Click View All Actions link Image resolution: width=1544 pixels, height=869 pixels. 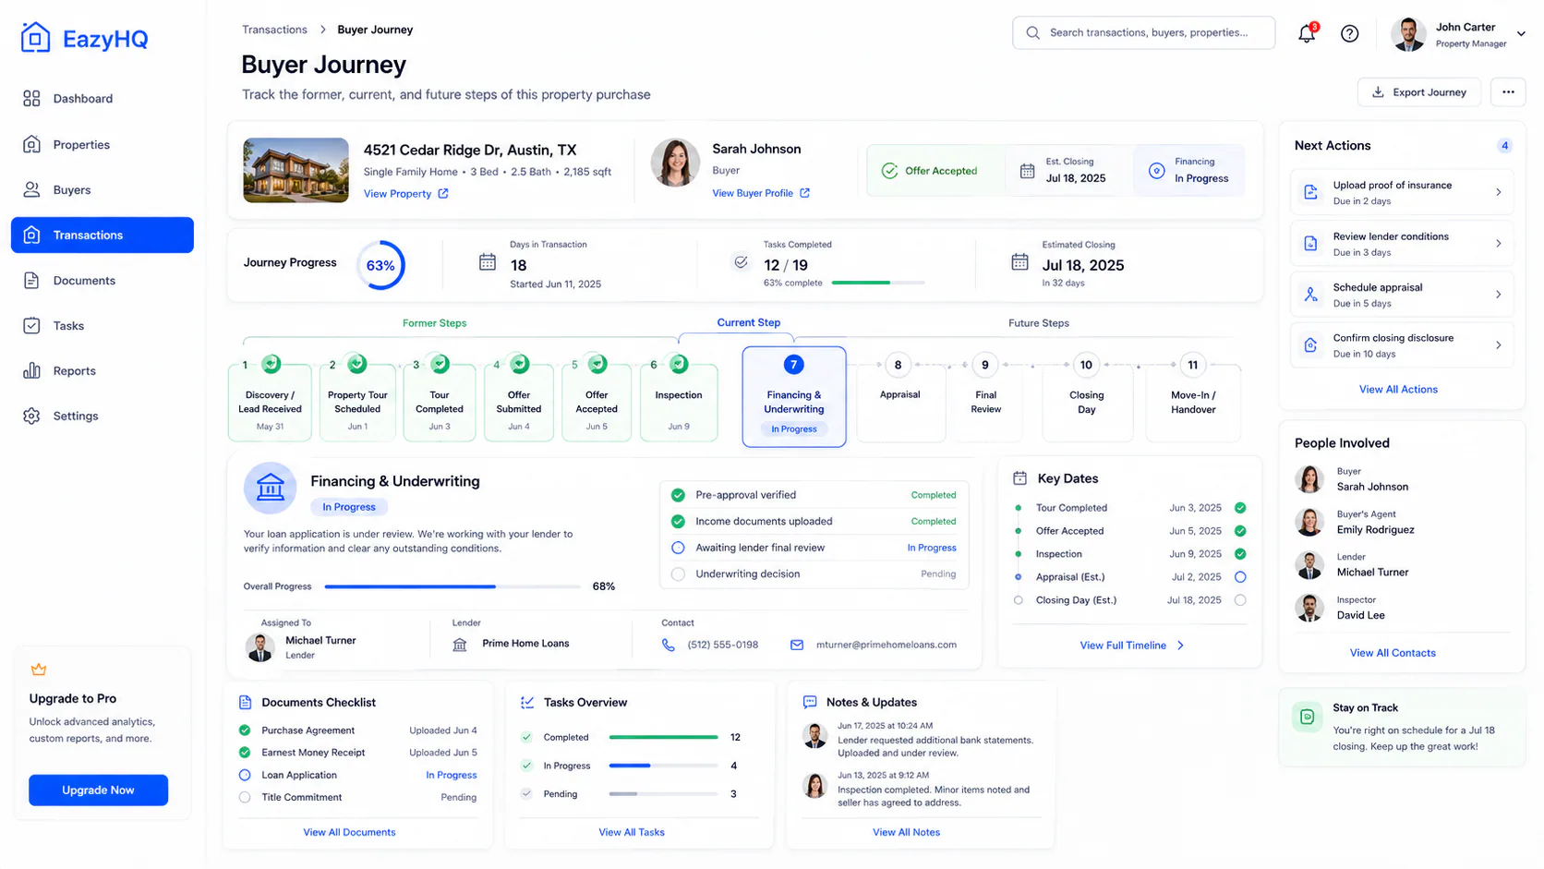tap(1398, 390)
